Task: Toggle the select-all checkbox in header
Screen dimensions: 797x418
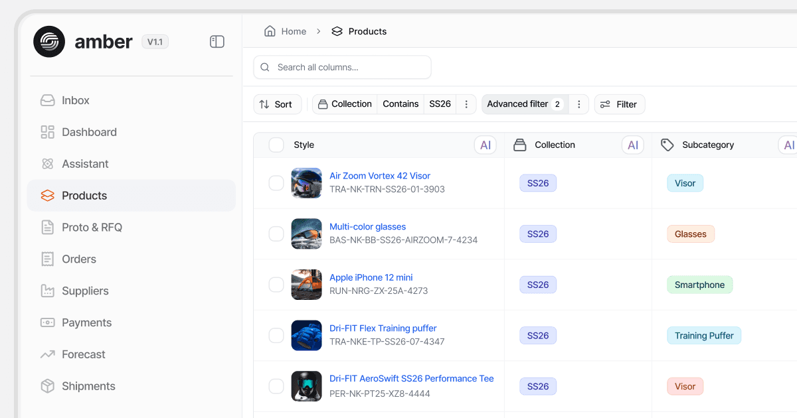Action: (x=276, y=145)
